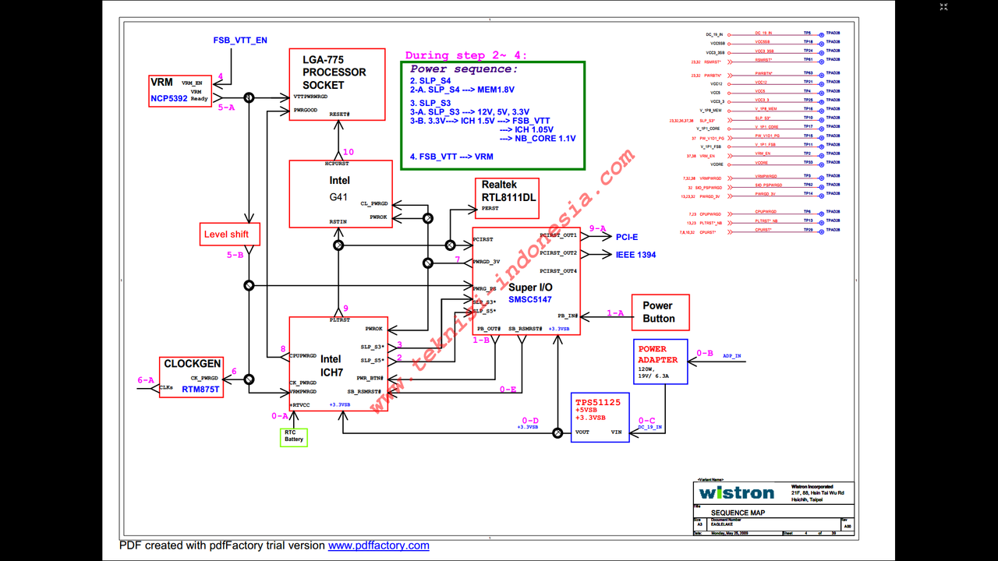Click the PWRGD_3V pin on Super I/O
This screenshot has height=561, width=998.
(x=487, y=262)
